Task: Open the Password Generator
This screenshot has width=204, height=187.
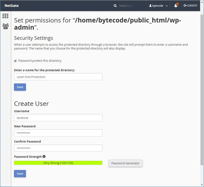Action: 125,163
